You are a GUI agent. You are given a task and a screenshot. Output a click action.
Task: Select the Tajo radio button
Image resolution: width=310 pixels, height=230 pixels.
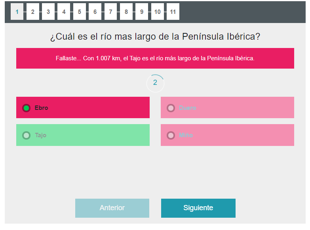pos(27,135)
